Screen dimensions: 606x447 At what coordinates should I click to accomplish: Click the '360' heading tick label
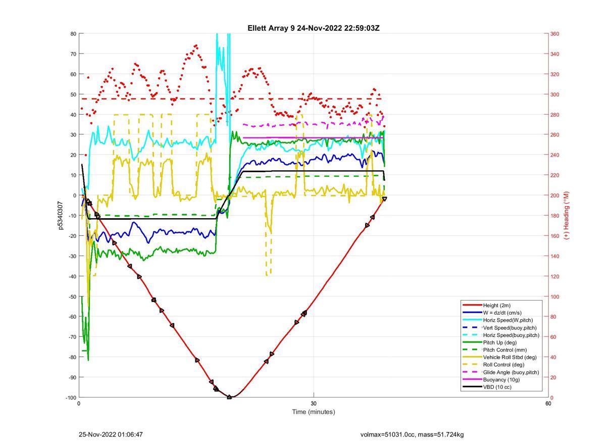point(554,34)
